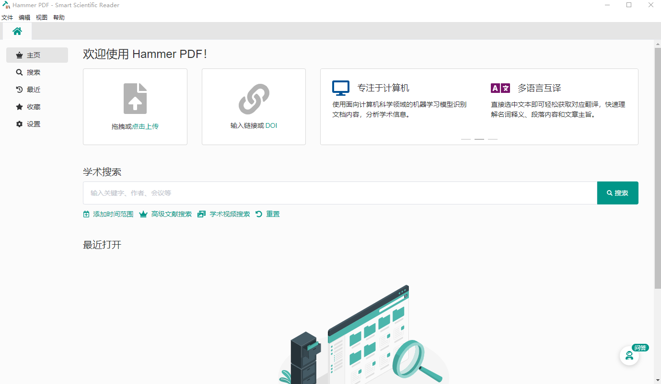
Task: Click the chain link icon
Action: 254,99
